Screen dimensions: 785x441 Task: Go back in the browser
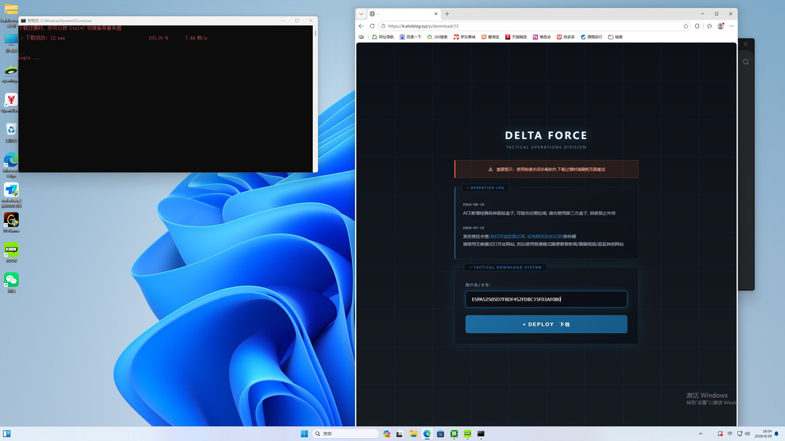click(361, 26)
